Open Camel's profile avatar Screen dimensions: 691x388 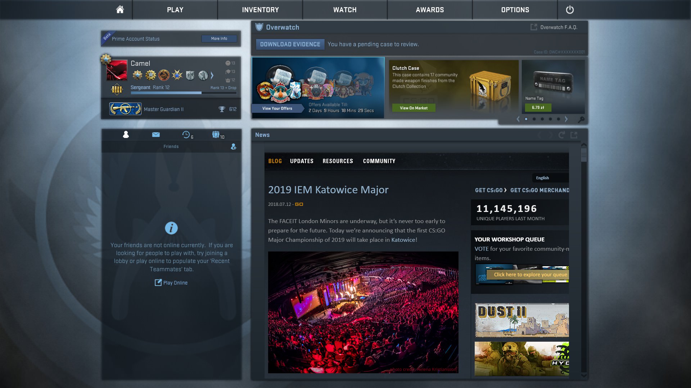pyautogui.click(x=117, y=70)
